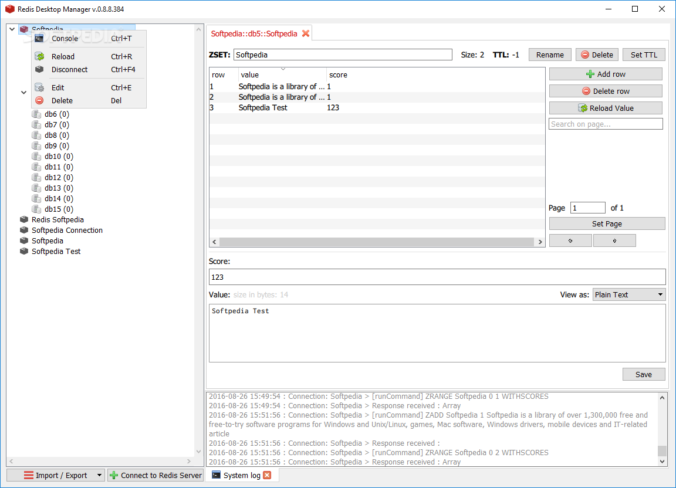Click the db6 database icon
The width and height of the screenshot is (676, 488).
point(36,114)
